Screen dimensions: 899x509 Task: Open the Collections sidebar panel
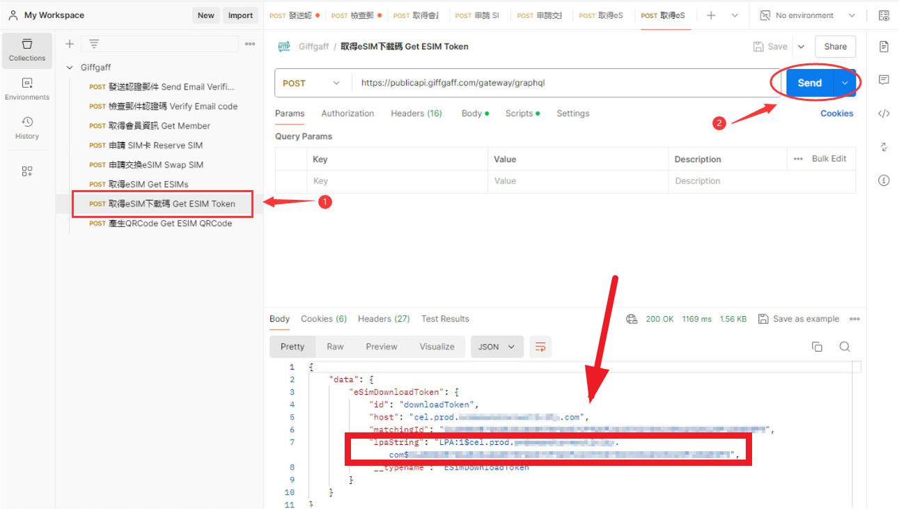point(27,50)
